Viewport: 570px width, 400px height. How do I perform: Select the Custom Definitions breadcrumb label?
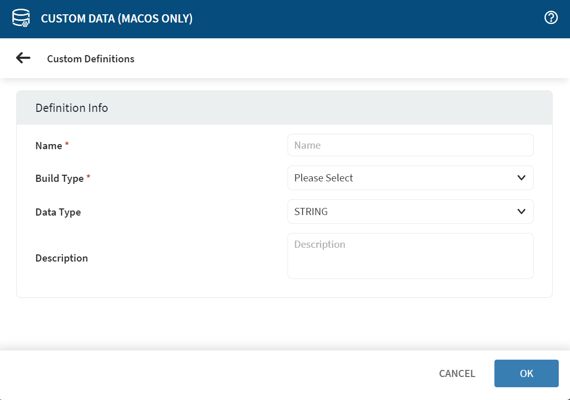click(90, 59)
